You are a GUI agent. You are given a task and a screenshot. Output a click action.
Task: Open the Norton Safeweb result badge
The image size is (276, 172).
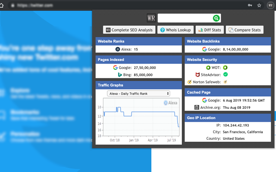pyautogui.click(x=225, y=82)
